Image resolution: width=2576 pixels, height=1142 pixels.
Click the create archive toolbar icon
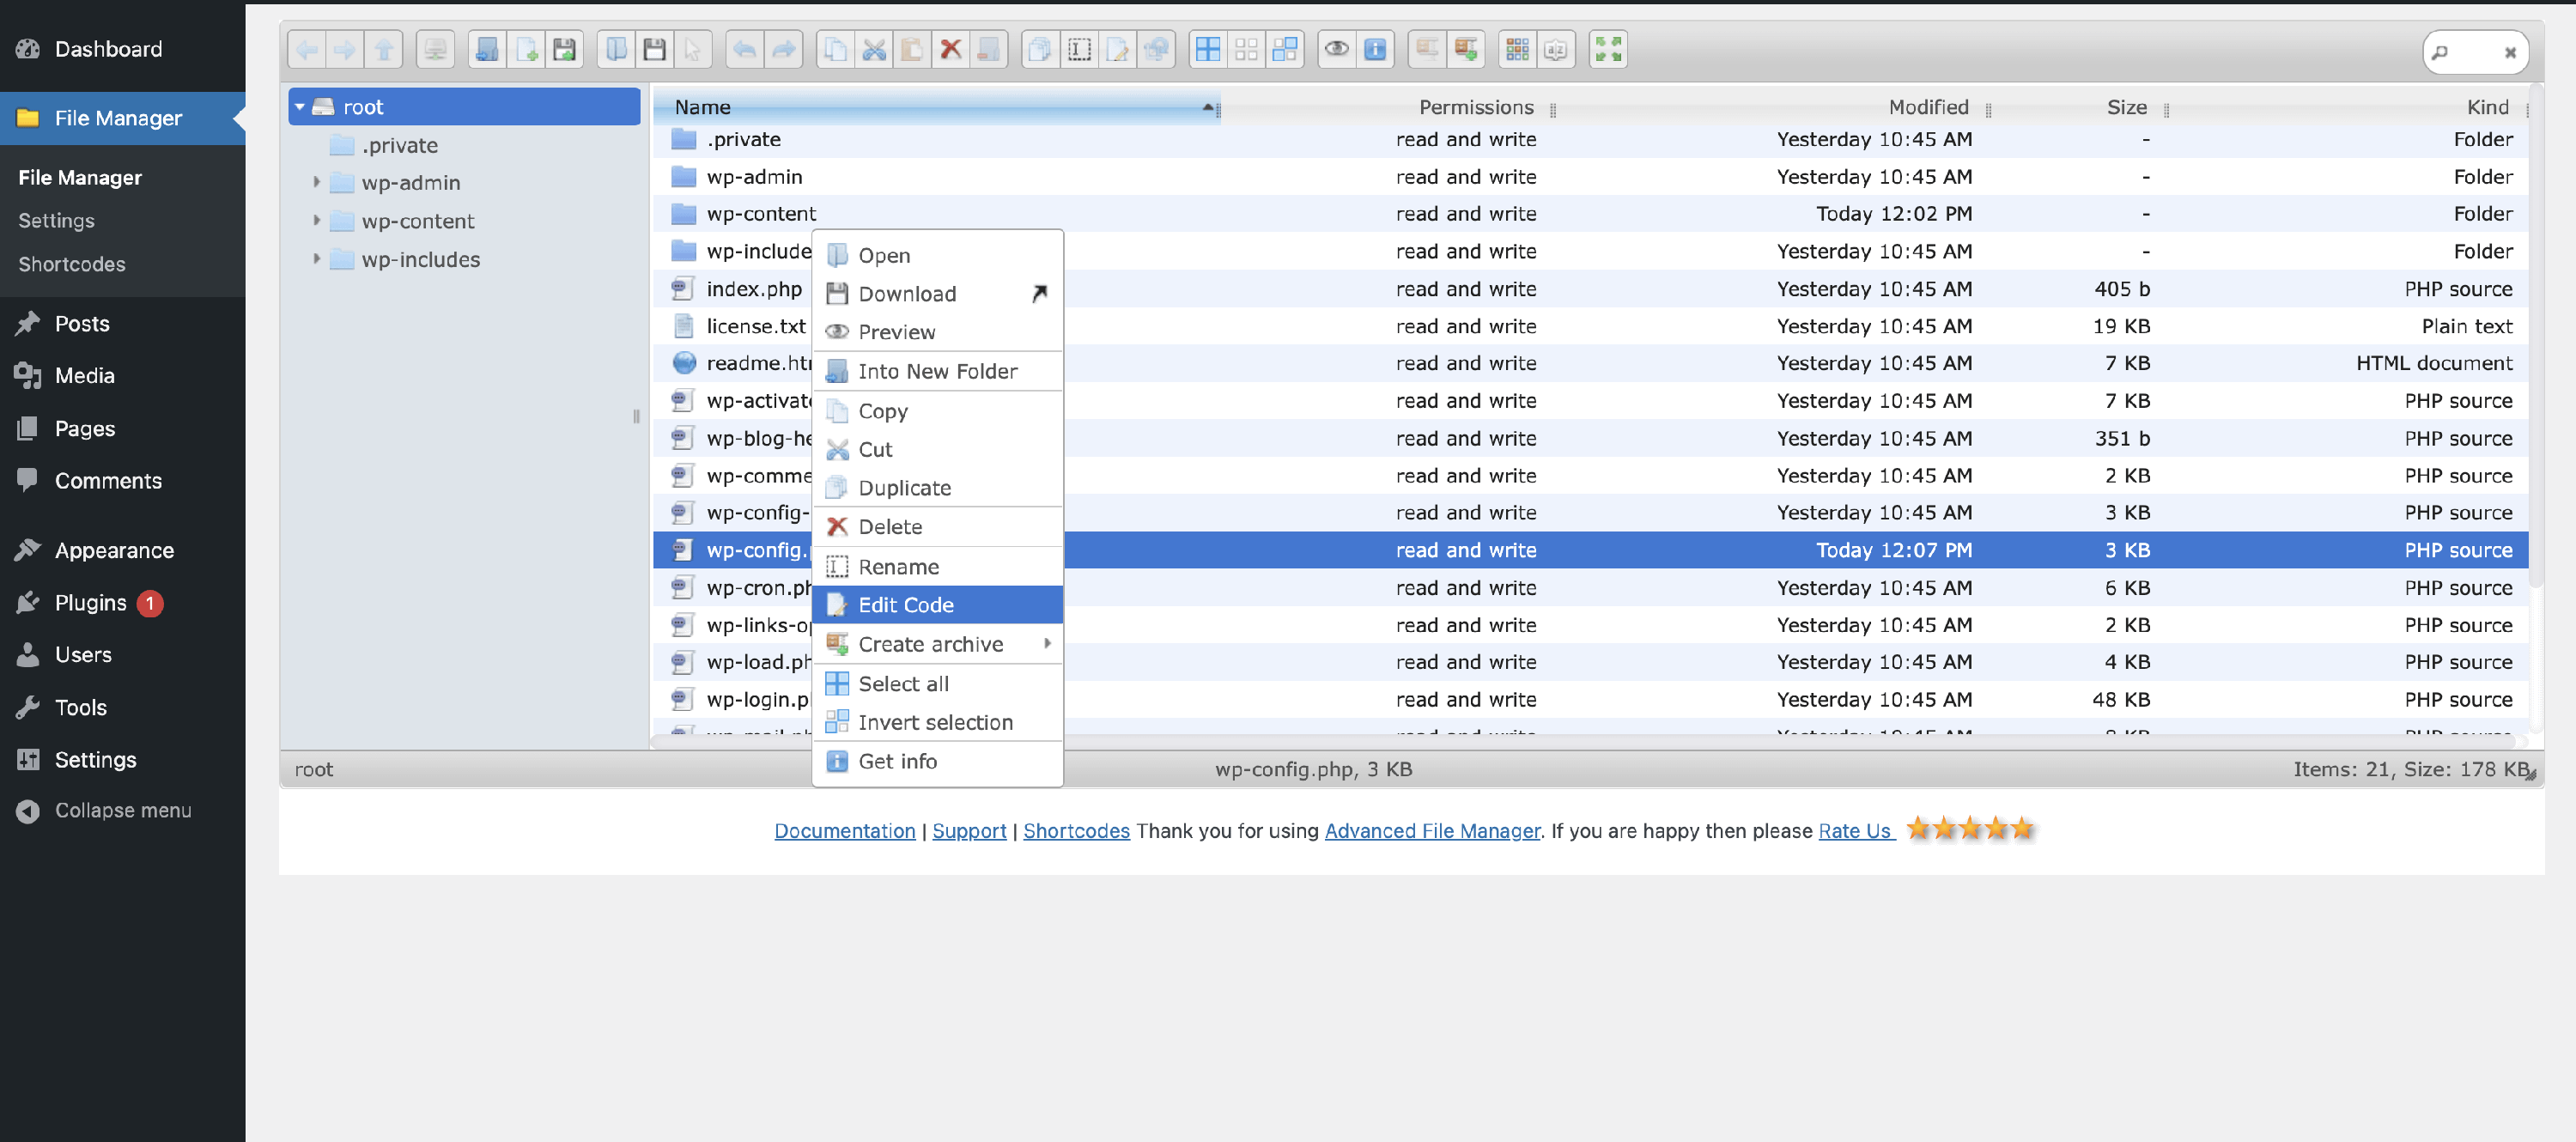[x=1465, y=49]
